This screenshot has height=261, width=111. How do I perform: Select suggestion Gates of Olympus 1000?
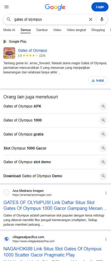pyautogui.click(x=23, y=120)
